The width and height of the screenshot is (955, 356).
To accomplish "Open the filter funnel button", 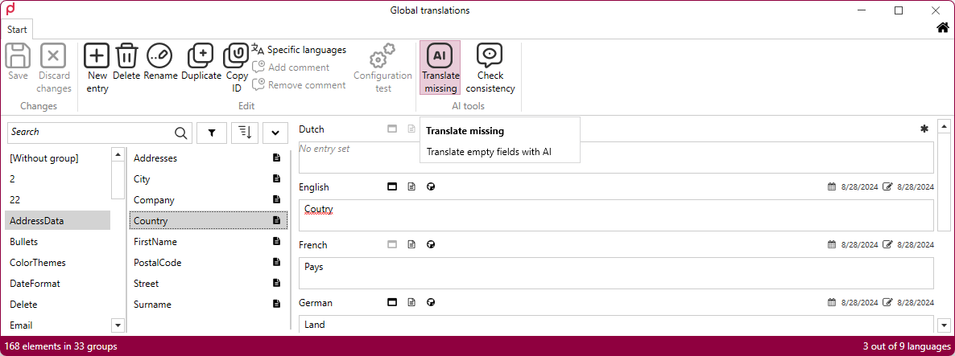I will [x=211, y=133].
